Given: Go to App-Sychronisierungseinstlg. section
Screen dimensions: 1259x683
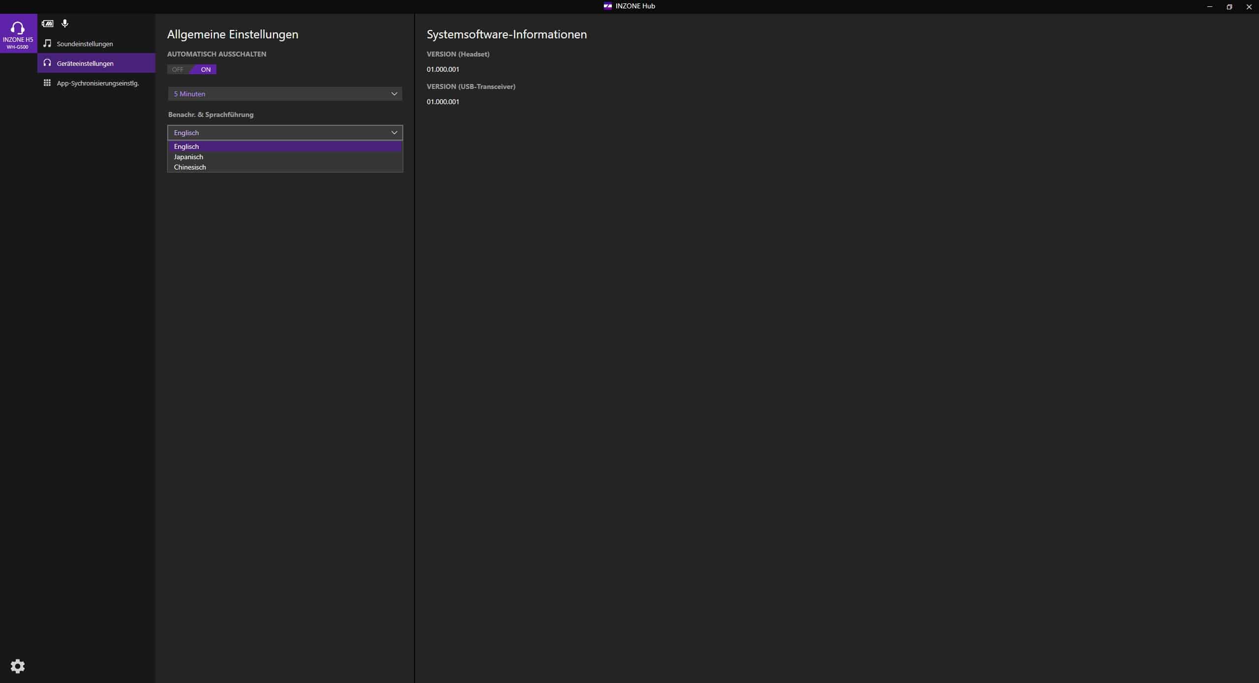Looking at the screenshot, I should (97, 83).
